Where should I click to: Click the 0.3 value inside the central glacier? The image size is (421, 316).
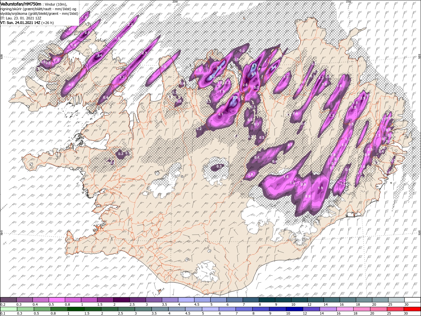(x=219, y=167)
